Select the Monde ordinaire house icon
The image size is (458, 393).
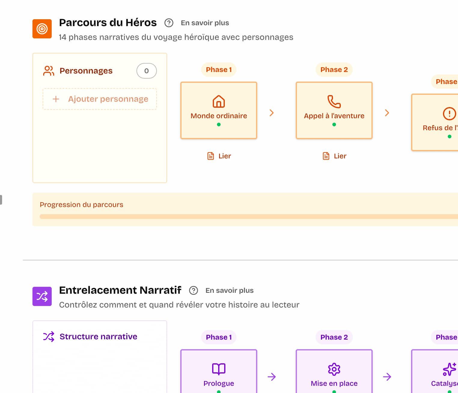218,102
